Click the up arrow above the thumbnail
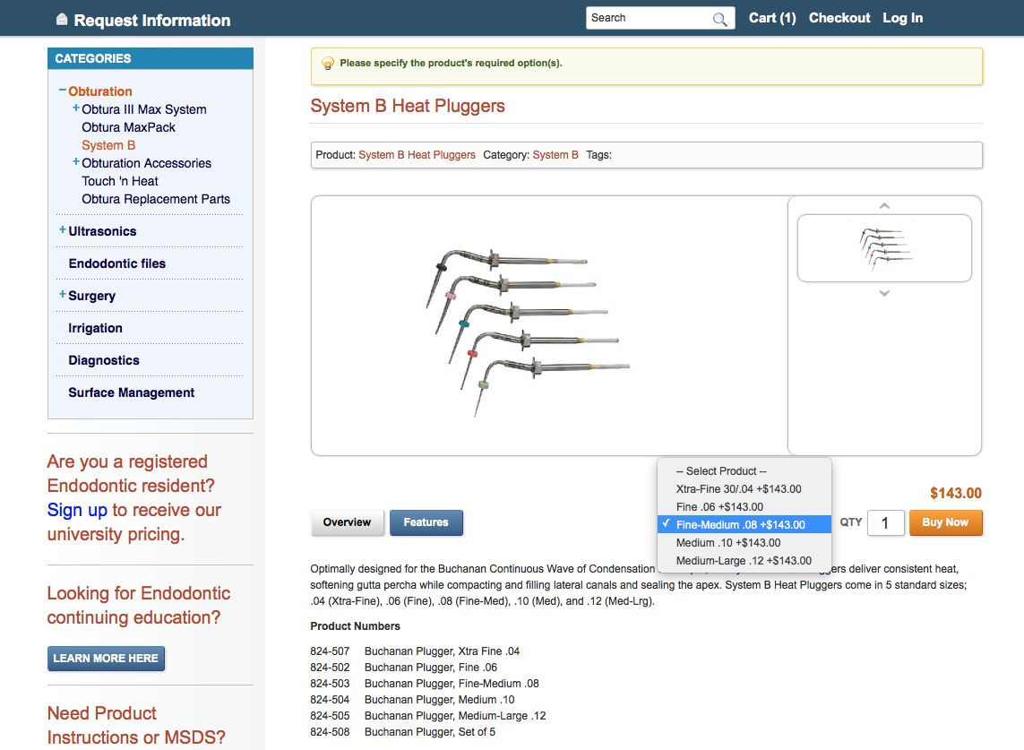 (x=884, y=206)
